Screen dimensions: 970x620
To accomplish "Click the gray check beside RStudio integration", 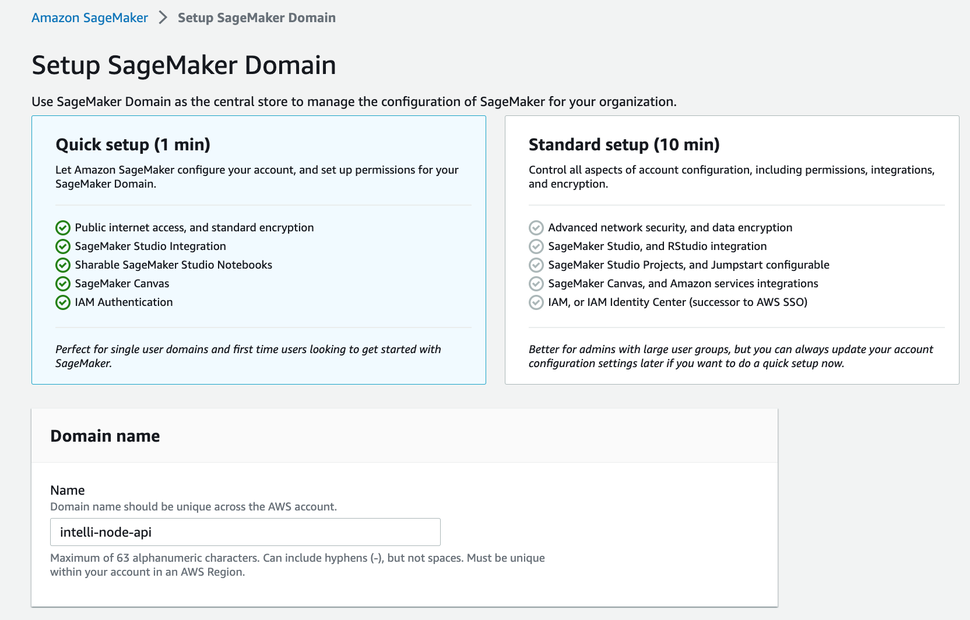I will [x=536, y=246].
